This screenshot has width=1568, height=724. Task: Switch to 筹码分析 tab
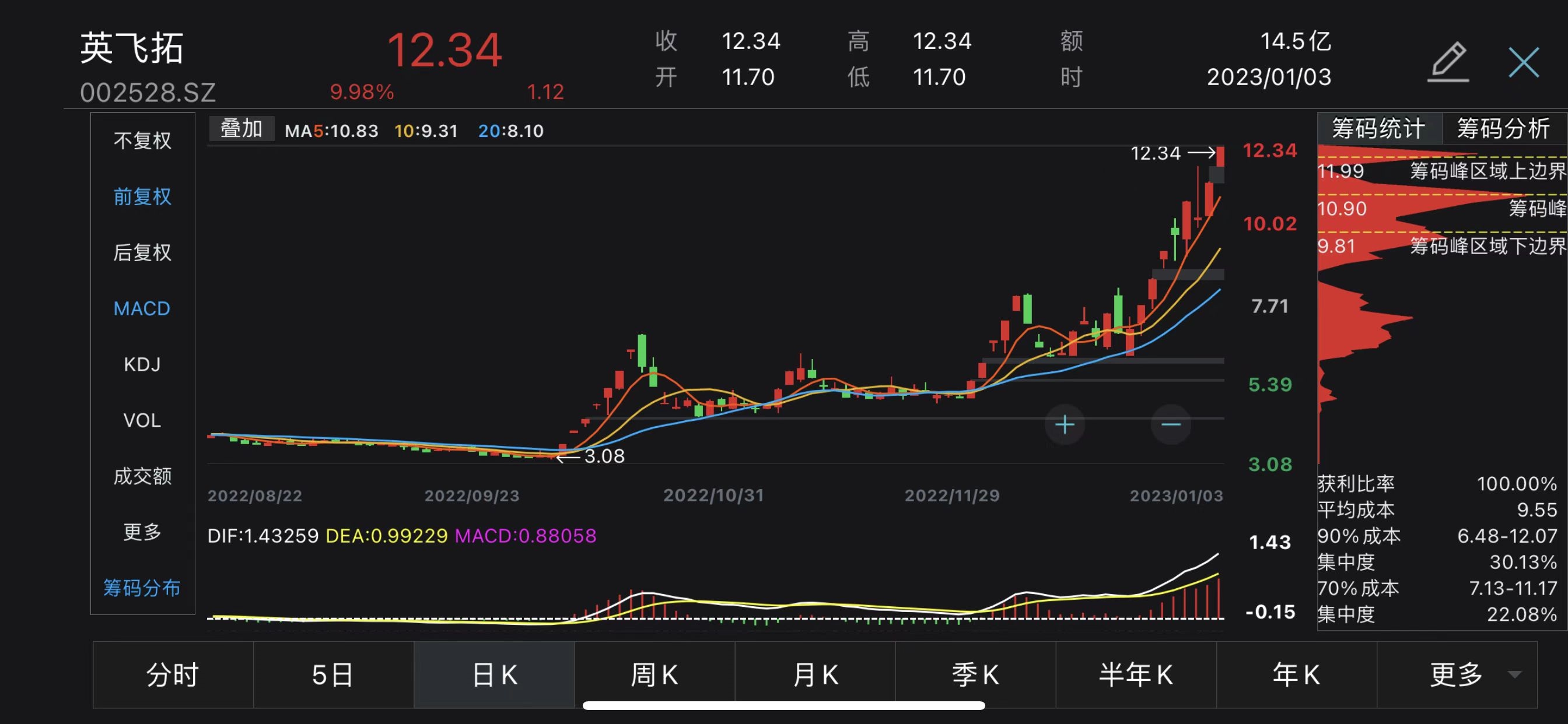pyautogui.click(x=1502, y=128)
